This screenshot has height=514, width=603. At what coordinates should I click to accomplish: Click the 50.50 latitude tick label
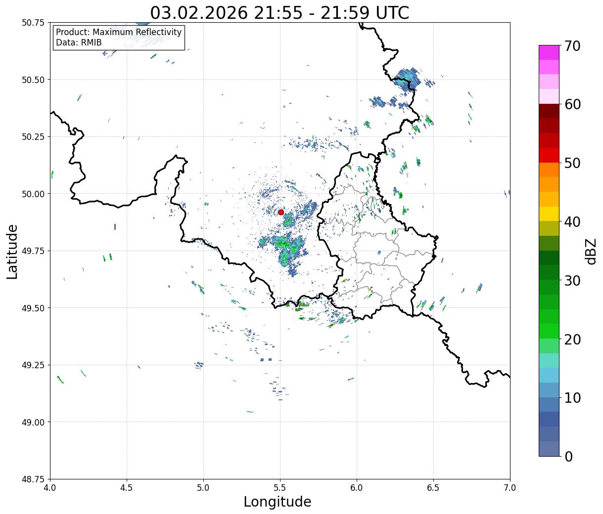(x=34, y=80)
